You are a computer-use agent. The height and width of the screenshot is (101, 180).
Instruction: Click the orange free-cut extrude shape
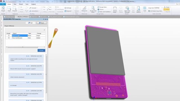[x=53, y=38]
